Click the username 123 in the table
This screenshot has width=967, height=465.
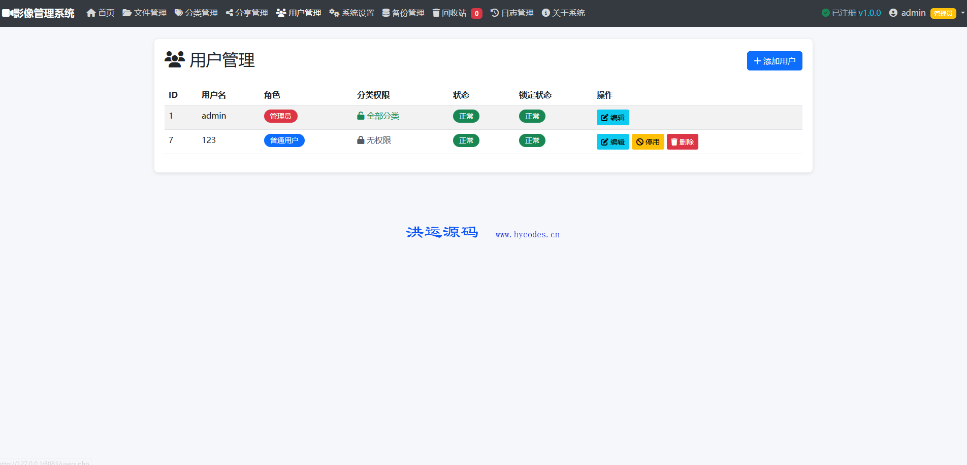pyautogui.click(x=209, y=140)
